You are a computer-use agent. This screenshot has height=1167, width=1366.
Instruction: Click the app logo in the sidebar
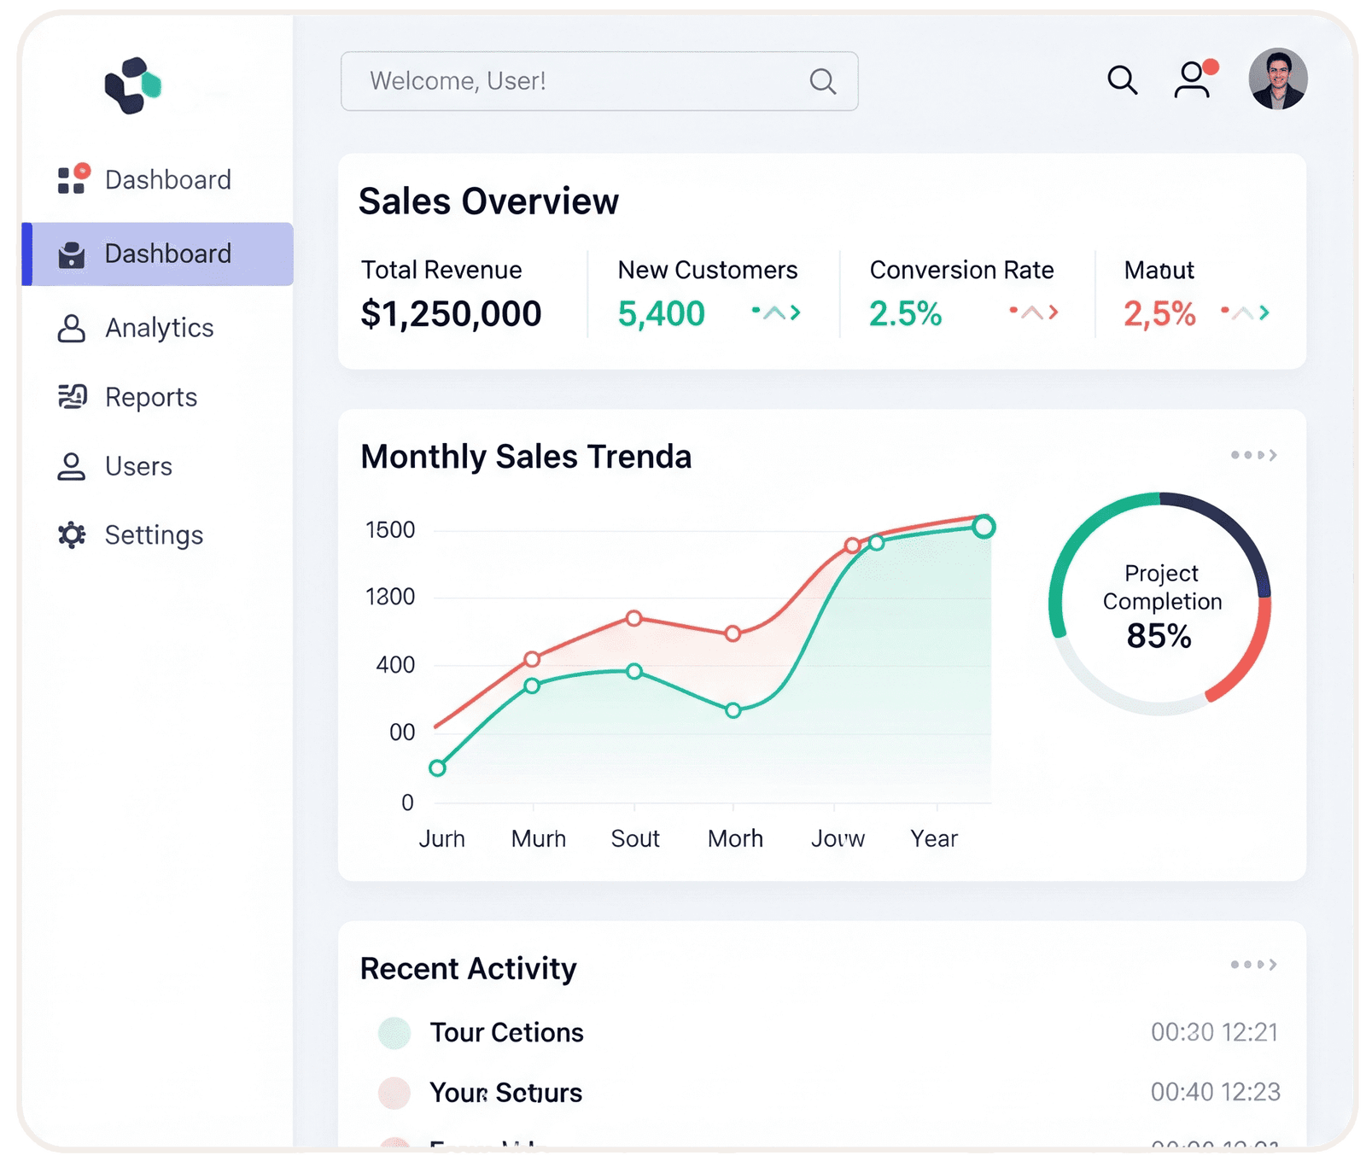[x=131, y=85]
